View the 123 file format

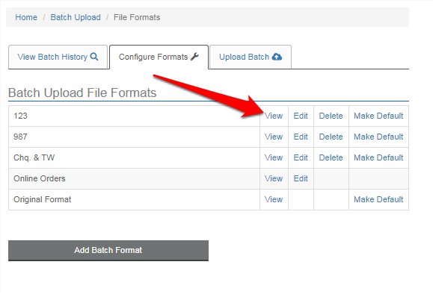[274, 116]
